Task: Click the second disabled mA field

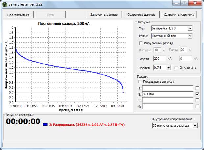Action: tap(186, 59)
